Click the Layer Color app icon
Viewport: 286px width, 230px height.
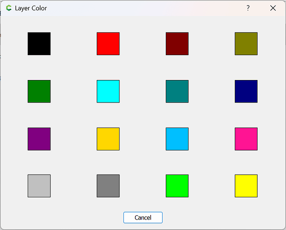coord(9,8)
